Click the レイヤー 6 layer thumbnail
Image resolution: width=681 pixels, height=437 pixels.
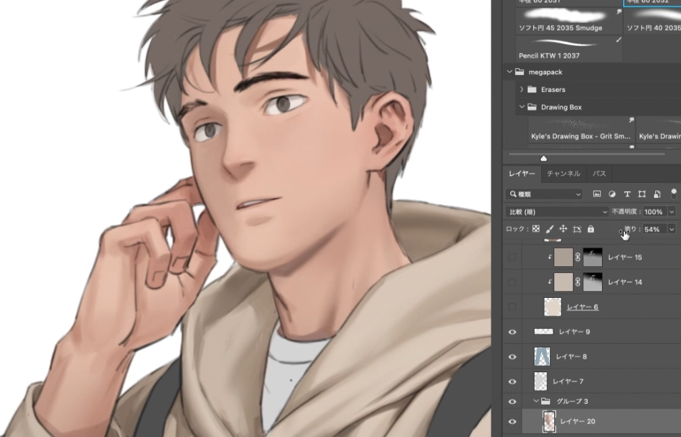(553, 307)
